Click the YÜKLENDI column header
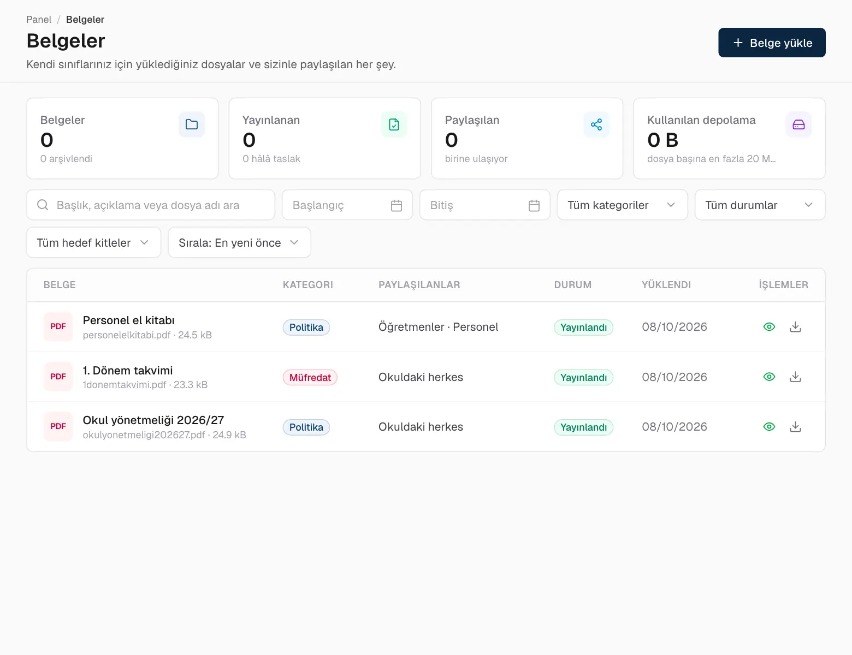 [x=666, y=285]
